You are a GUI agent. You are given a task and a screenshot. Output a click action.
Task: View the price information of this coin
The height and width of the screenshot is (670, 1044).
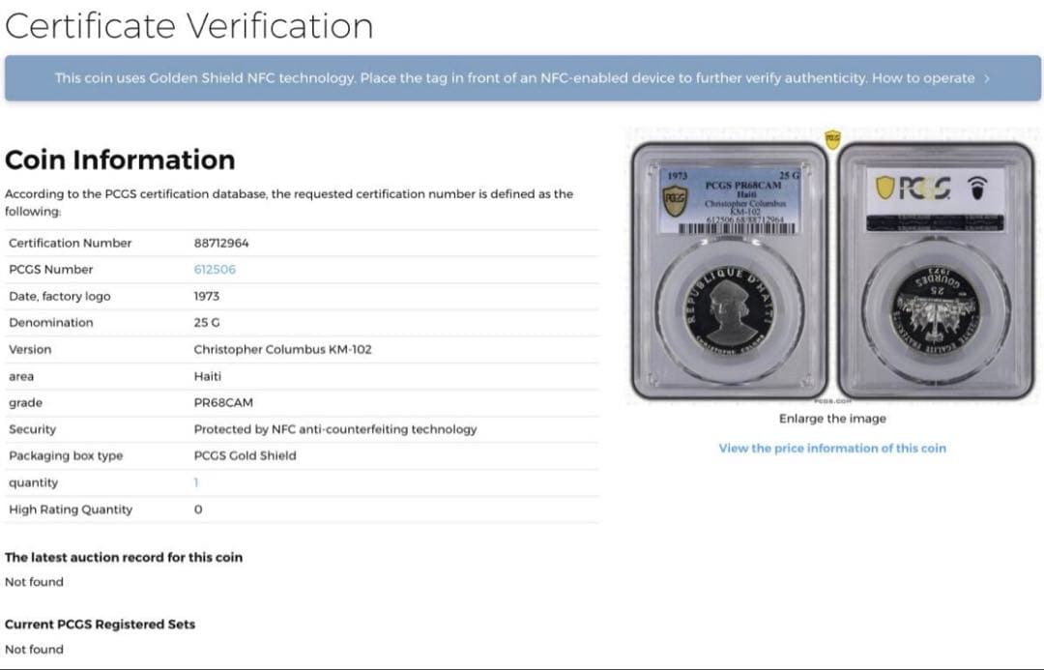832,449
